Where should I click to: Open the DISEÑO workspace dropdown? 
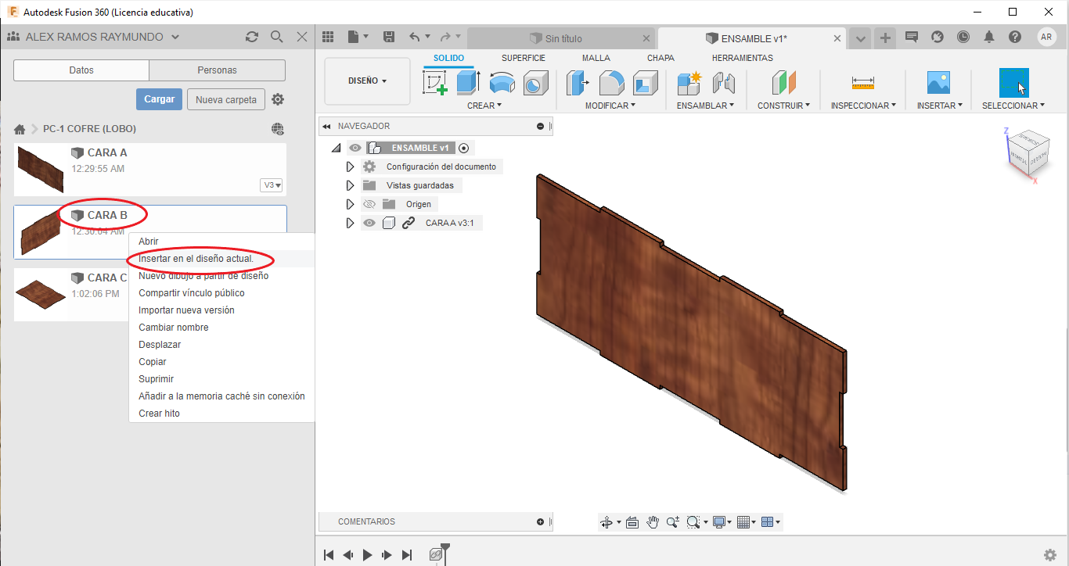pos(367,81)
